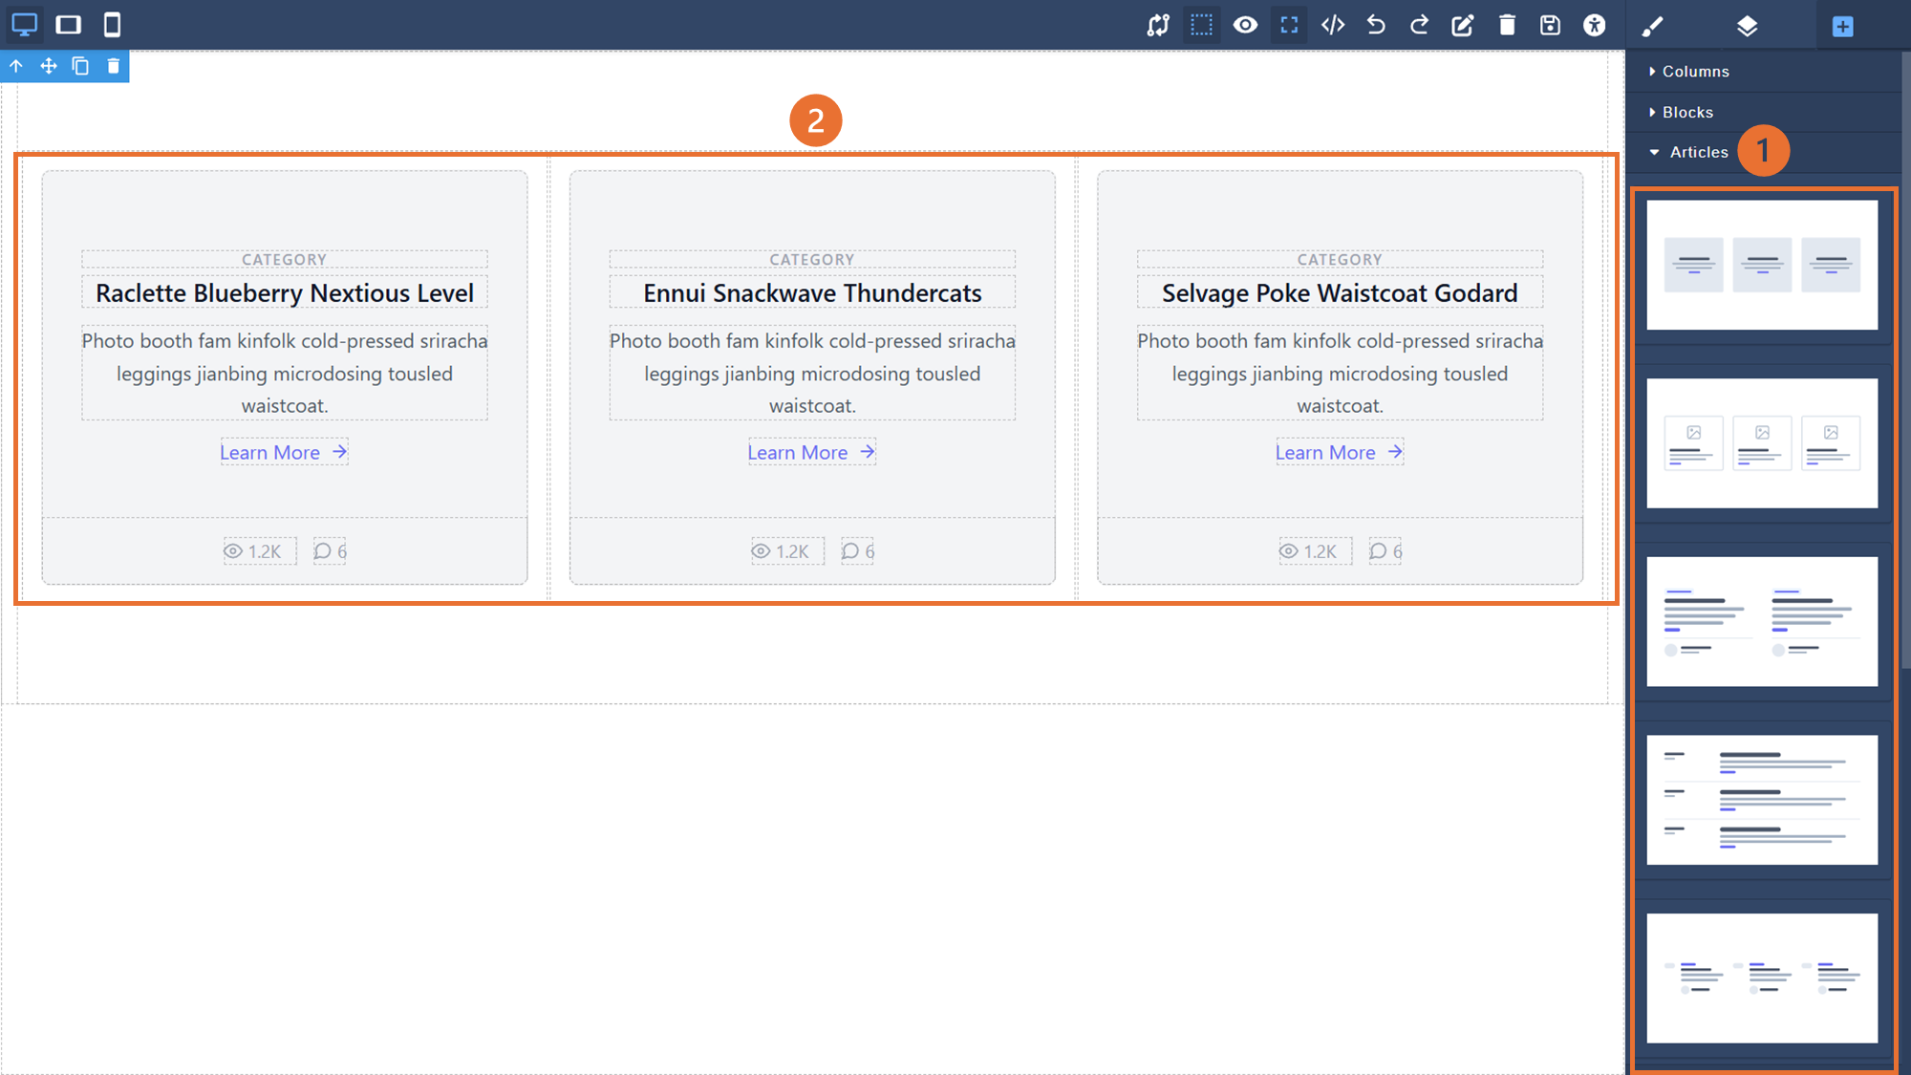The height and width of the screenshot is (1075, 1911).
Task: Open the style manager brush tab
Action: [1652, 27]
